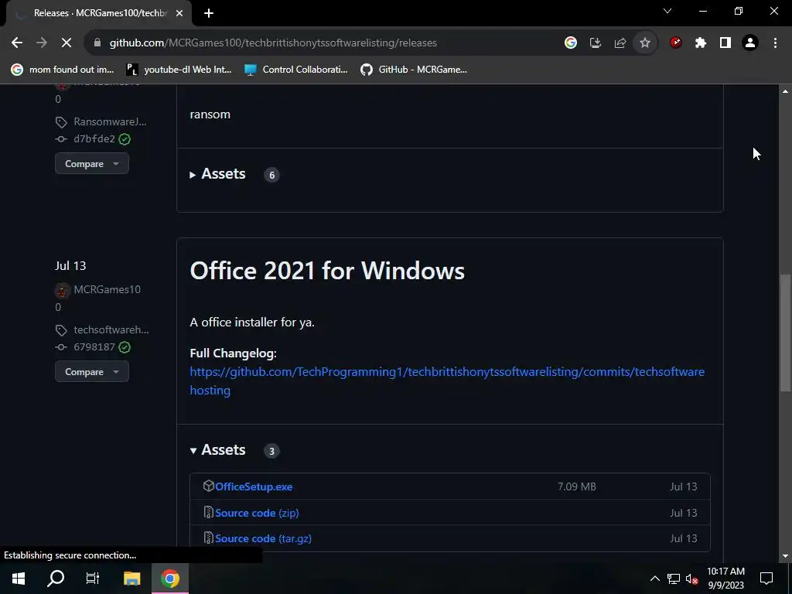Viewport: 792px width, 594px height.
Task: Click verified badge next to d7bfde2
Action: (125, 139)
